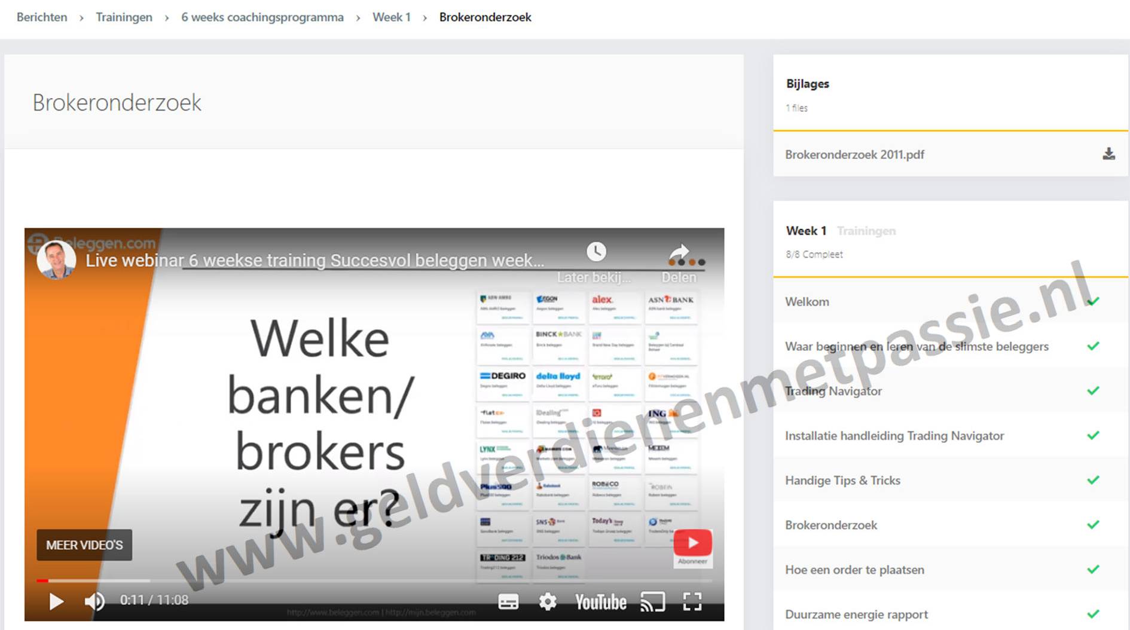
Task: Open the MEER VIDEO'S button
Action: [84, 545]
